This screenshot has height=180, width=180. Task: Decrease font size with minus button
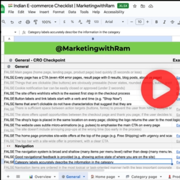[132, 22]
